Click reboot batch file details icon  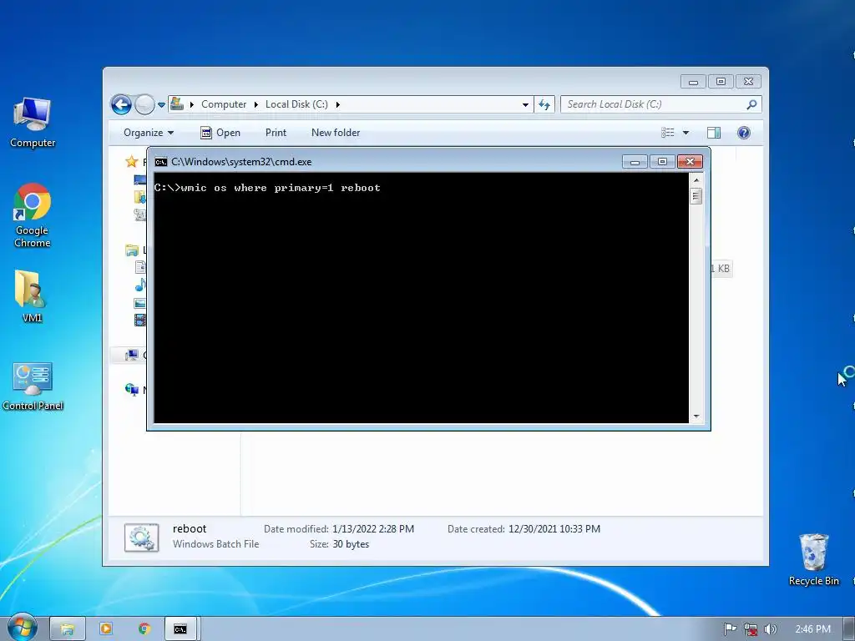142,538
